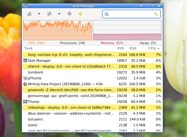Viewport: 187px width, 137px height.
Task: Close the Task Manager window
Action: point(158,6)
